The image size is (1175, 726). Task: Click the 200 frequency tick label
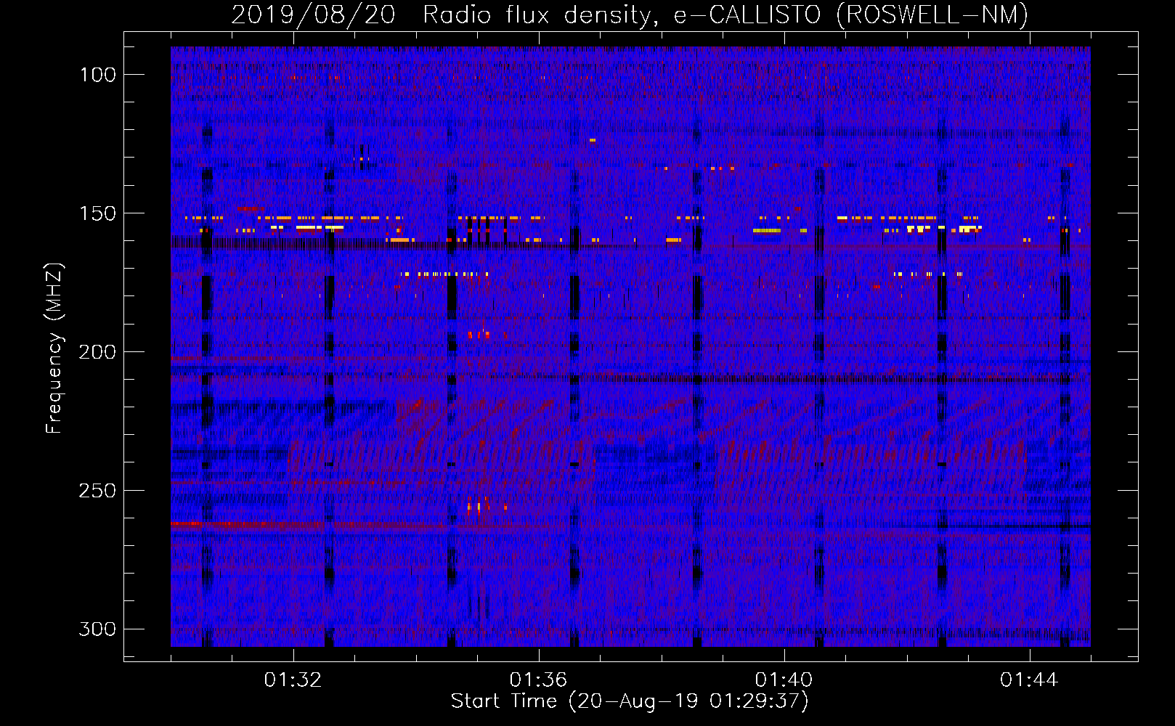point(97,352)
